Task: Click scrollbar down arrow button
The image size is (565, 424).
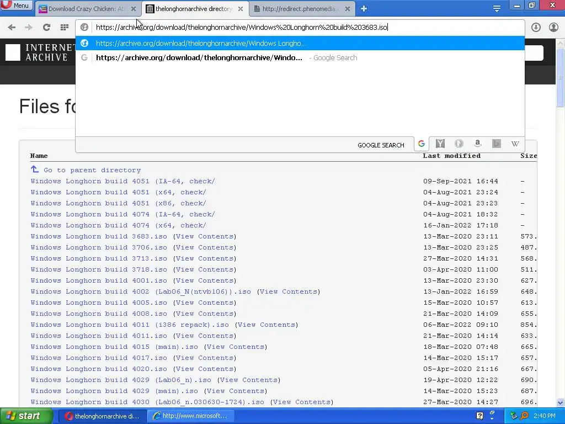Action: coord(561,402)
